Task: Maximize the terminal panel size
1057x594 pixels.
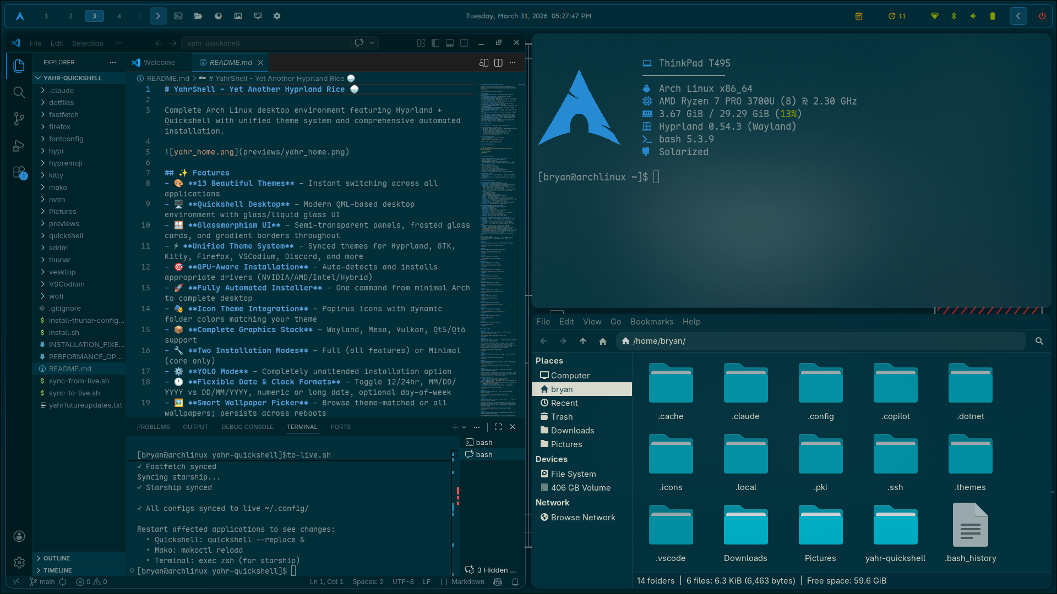Action: click(x=498, y=427)
